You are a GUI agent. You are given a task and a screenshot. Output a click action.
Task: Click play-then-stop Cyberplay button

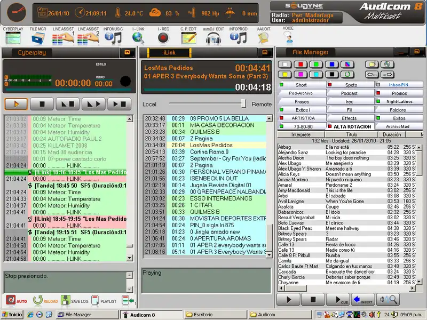pyautogui.click(x=119, y=104)
